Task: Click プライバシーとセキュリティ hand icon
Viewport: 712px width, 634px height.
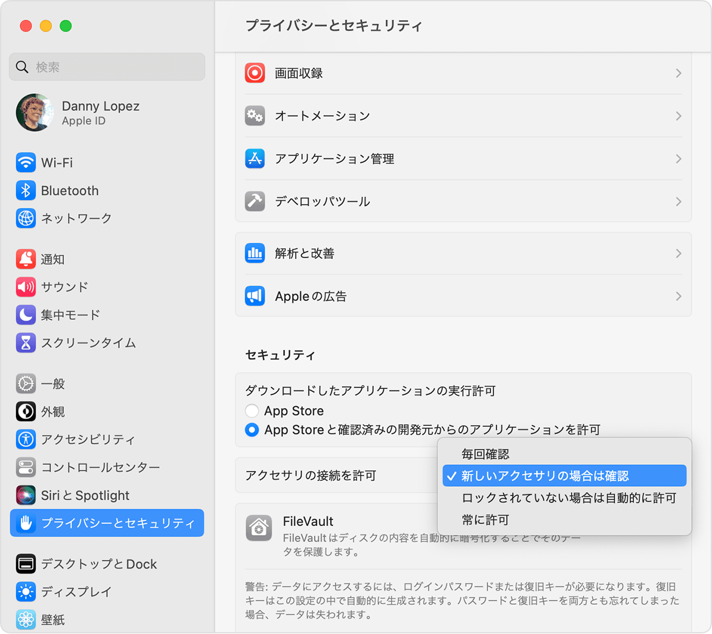Action: point(26,523)
